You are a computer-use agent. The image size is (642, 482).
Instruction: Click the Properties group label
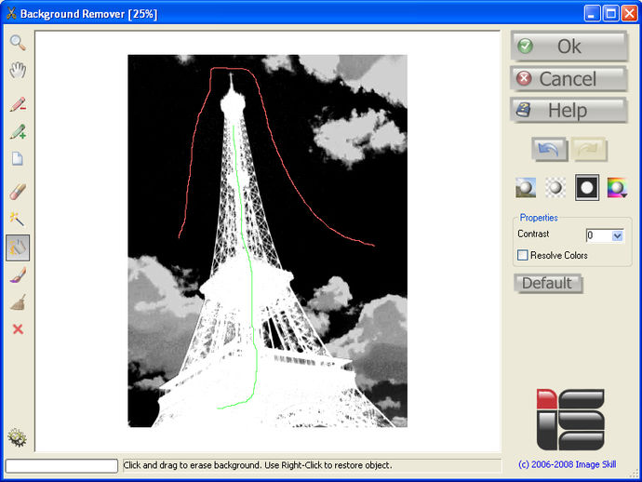[x=539, y=218]
